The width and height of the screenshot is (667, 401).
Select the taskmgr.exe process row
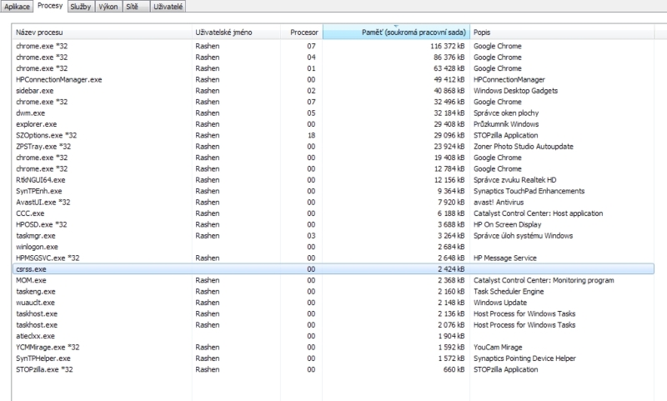35,235
